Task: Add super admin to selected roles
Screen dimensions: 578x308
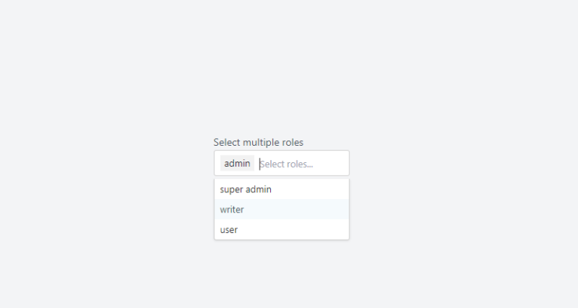Action: (x=281, y=189)
